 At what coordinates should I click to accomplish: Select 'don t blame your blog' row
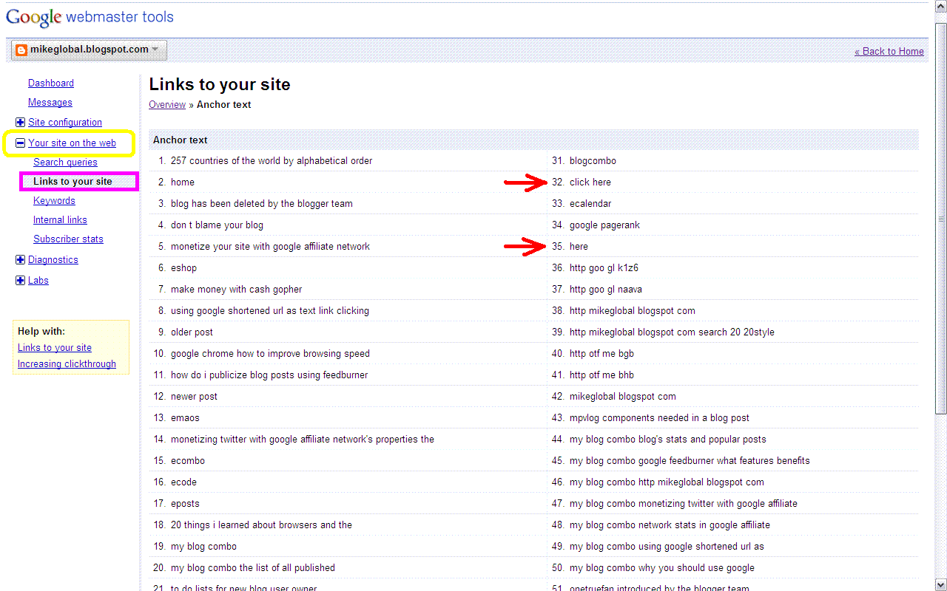click(x=217, y=225)
